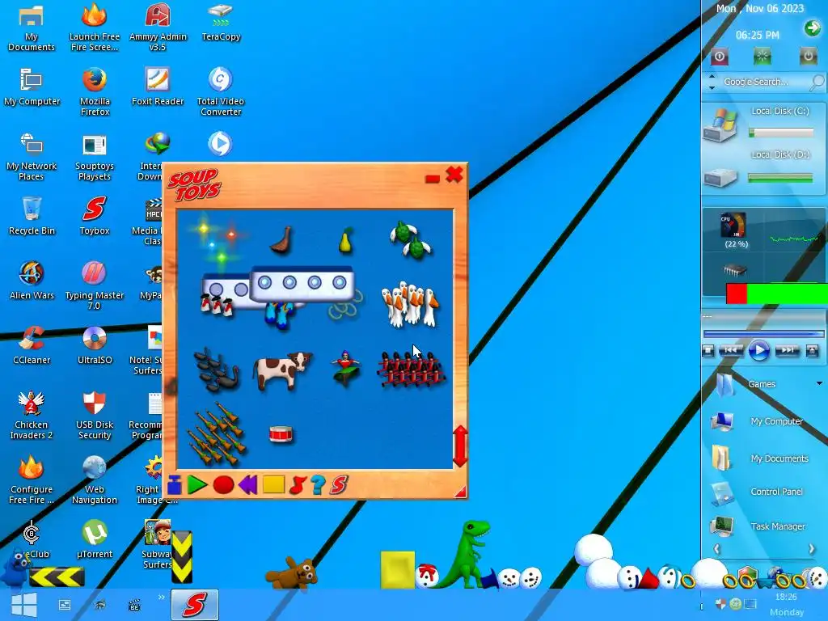Click the blue weight icon in Soup Toys toolbar
Image resolution: width=828 pixels, height=621 pixels.
(x=175, y=485)
